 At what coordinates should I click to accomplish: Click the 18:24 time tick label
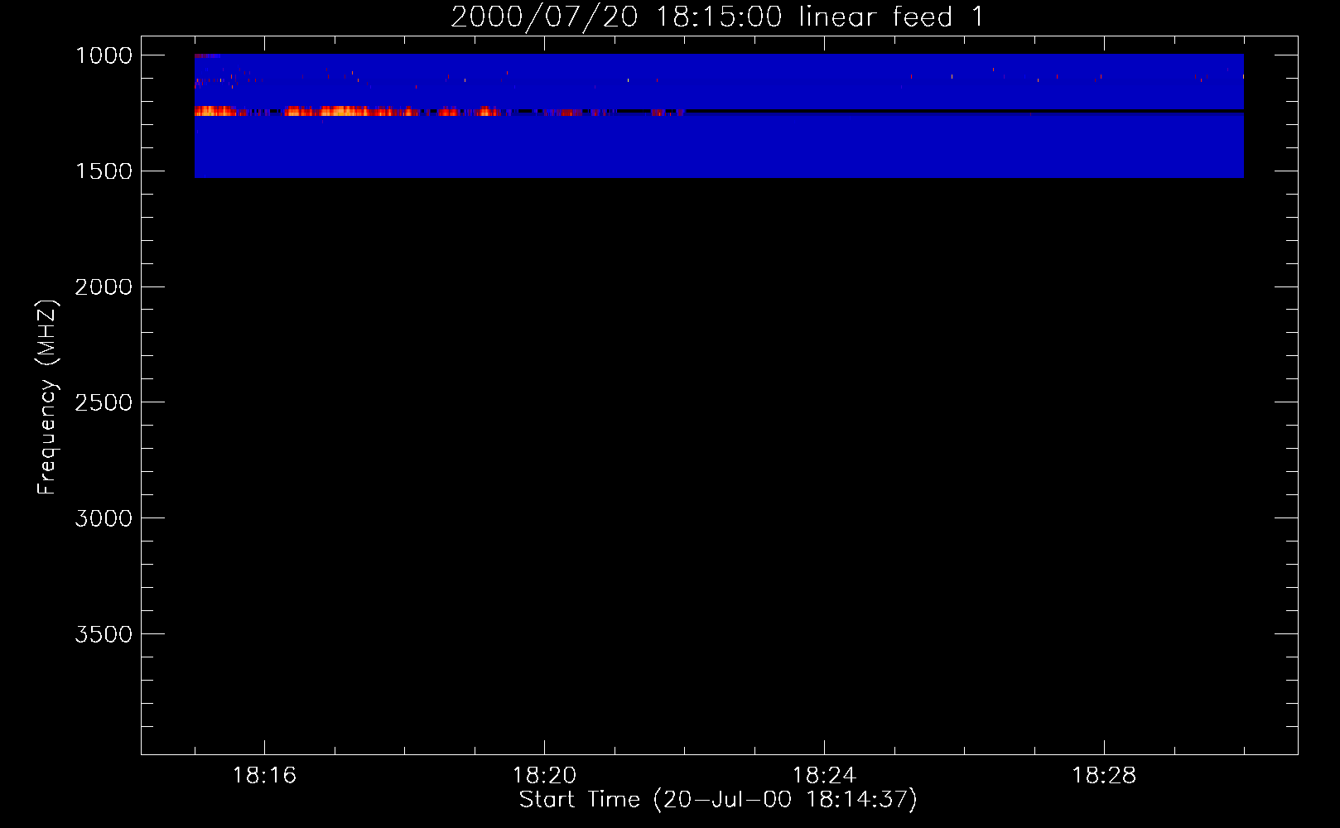(824, 776)
